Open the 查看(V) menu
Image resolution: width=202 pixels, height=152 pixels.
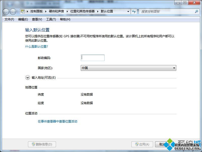(37, 19)
